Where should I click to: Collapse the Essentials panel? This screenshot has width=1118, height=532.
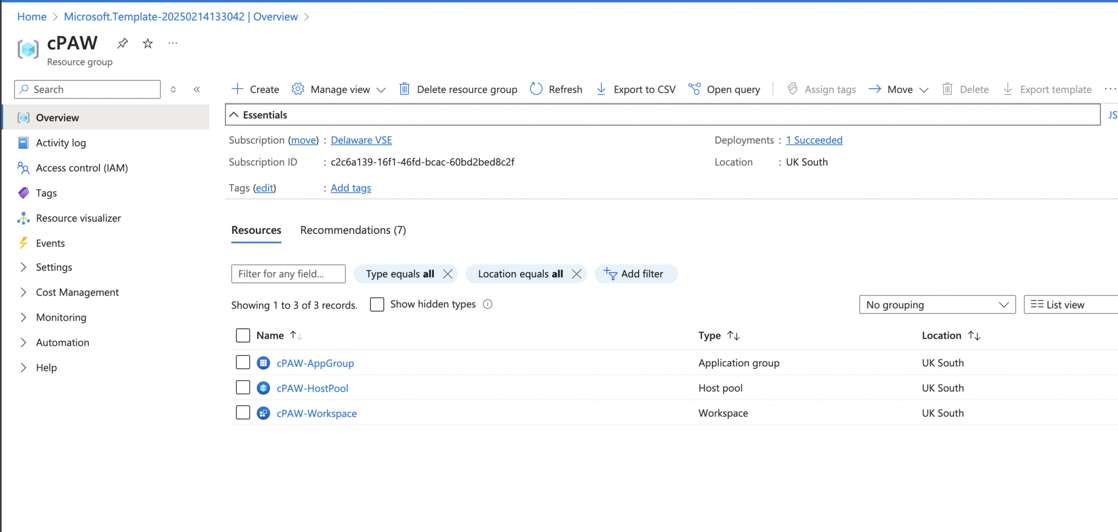click(235, 115)
